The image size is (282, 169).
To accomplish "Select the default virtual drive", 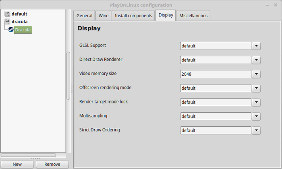I will point(19,14).
